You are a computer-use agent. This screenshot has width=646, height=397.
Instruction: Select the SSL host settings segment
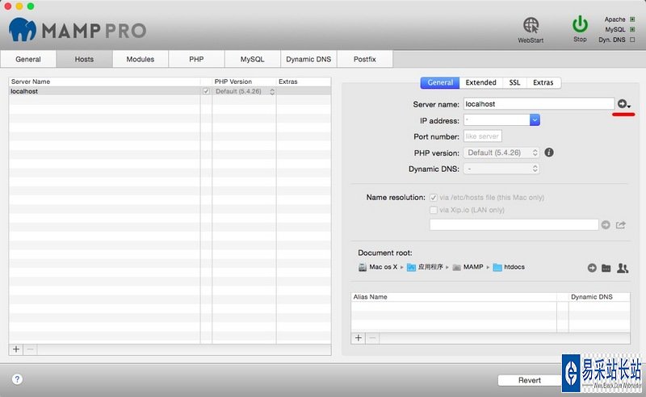(x=514, y=82)
